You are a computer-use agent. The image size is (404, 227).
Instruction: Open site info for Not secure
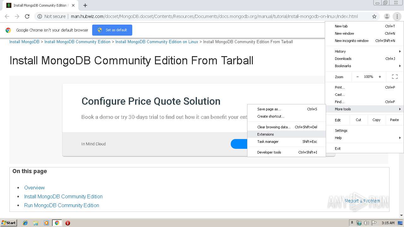click(52, 16)
